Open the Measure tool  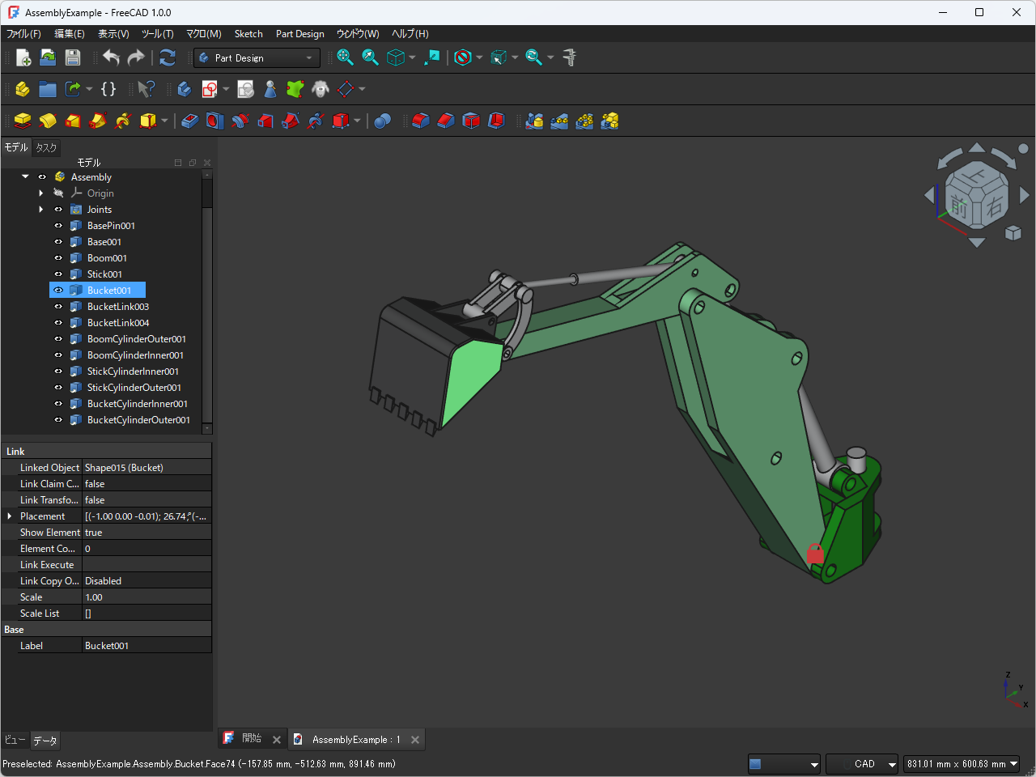coord(569,57)
